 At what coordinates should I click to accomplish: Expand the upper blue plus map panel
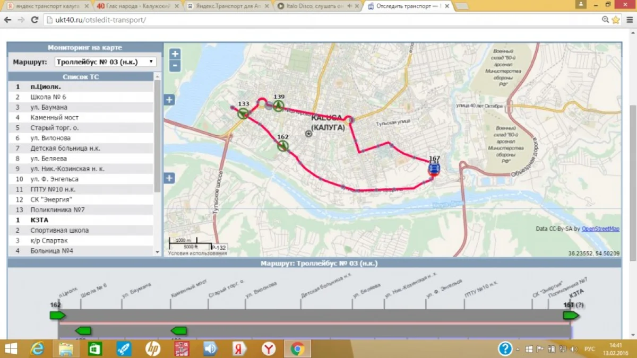pos(169,100)
